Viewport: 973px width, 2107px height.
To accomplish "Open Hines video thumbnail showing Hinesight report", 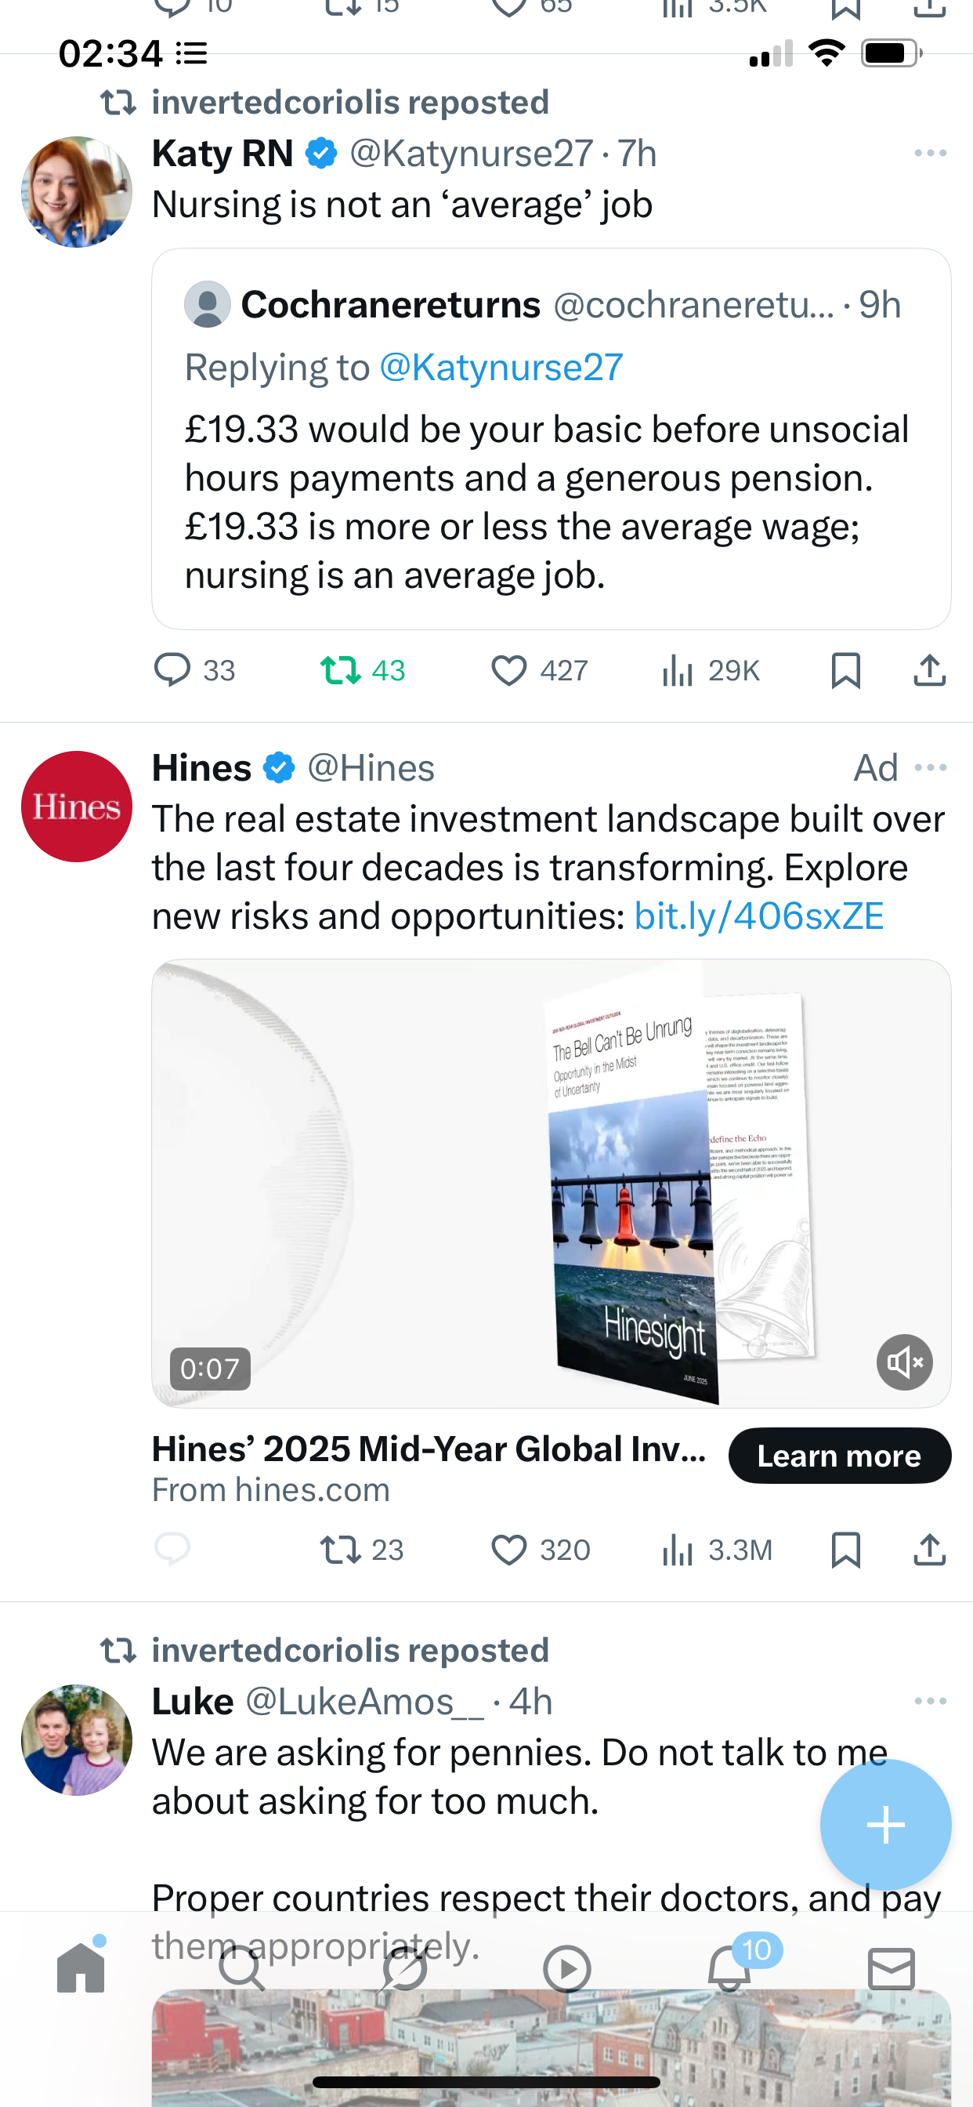I will coord(551,1183).
